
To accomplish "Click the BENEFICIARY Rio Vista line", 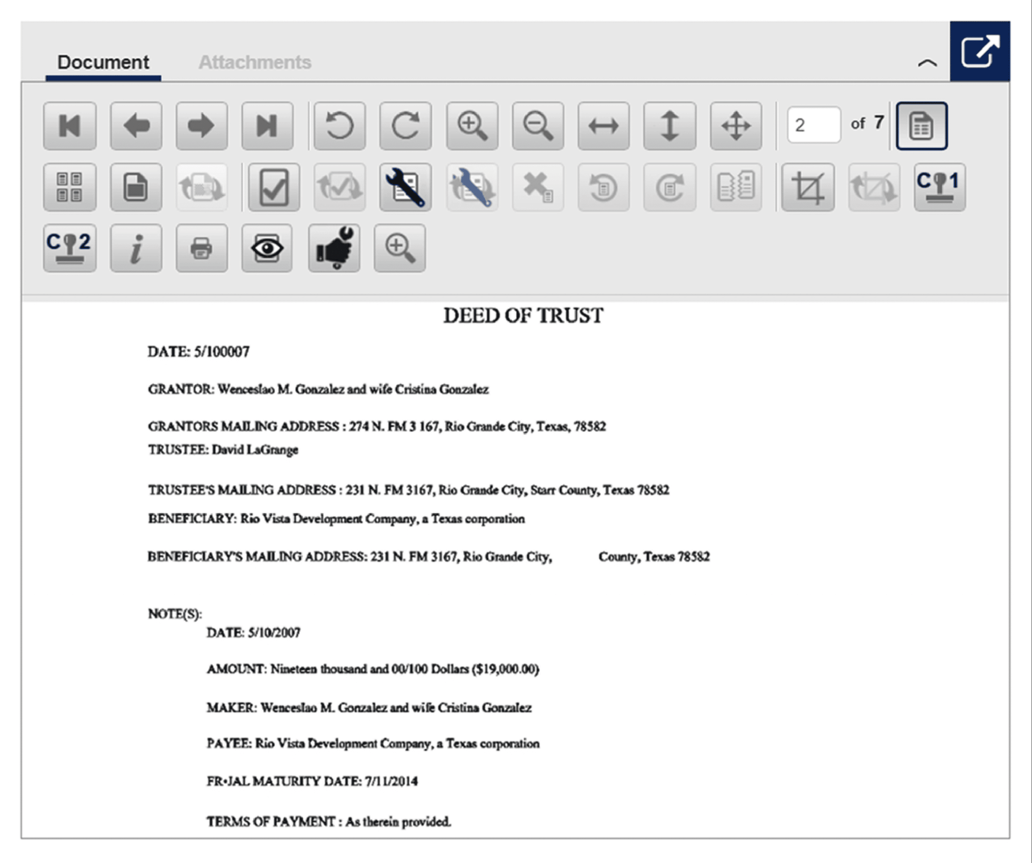I will [336, 519].
